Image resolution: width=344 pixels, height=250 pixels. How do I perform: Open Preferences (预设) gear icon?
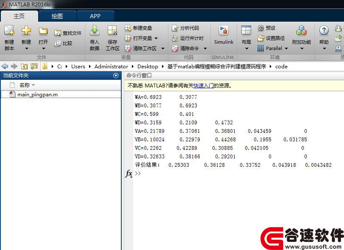point(260,28)
